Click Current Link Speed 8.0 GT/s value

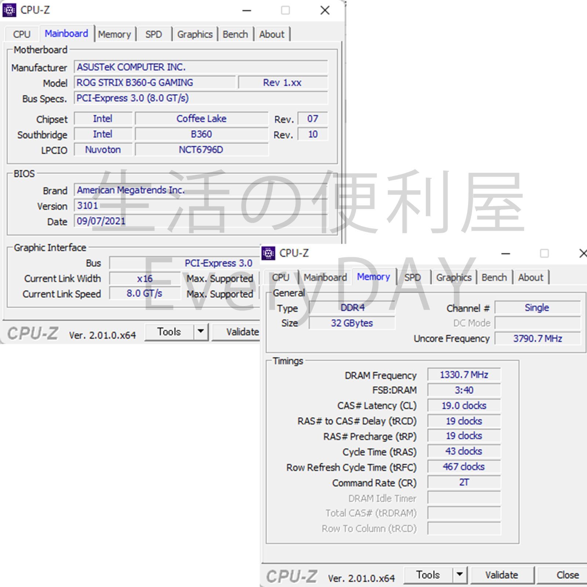[145, 293]
